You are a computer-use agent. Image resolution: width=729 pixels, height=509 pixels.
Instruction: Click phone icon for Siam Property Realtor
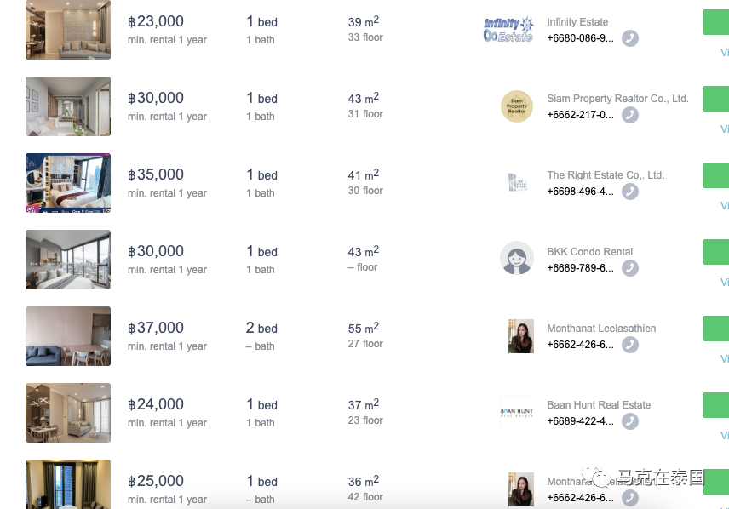630,115
